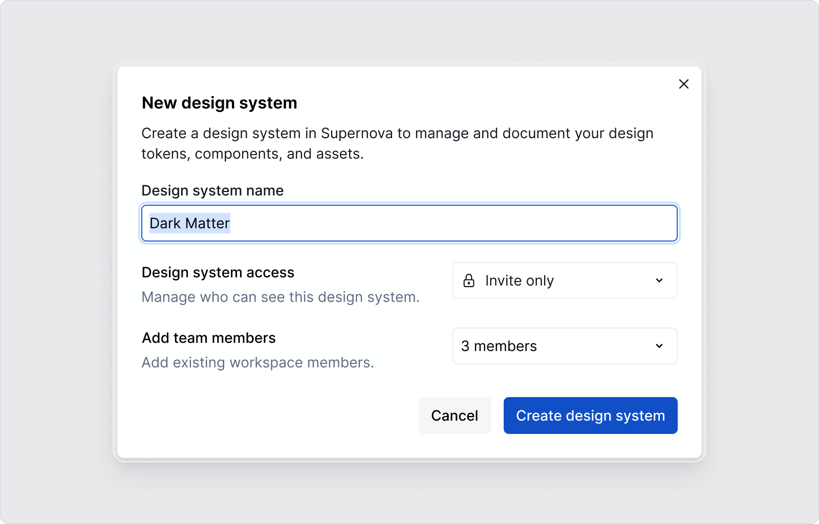Click Create design system
Image resolution: width=819 pixels, height=524 pixels.
click(x=590, y=416)
